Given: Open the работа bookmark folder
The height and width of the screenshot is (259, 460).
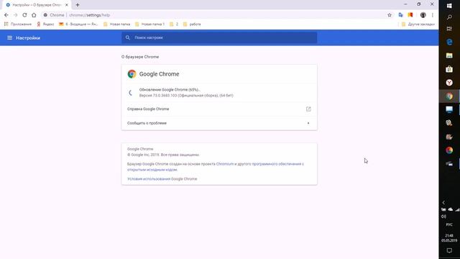Looking at the screenshot, I should click(x=192, y=24).
